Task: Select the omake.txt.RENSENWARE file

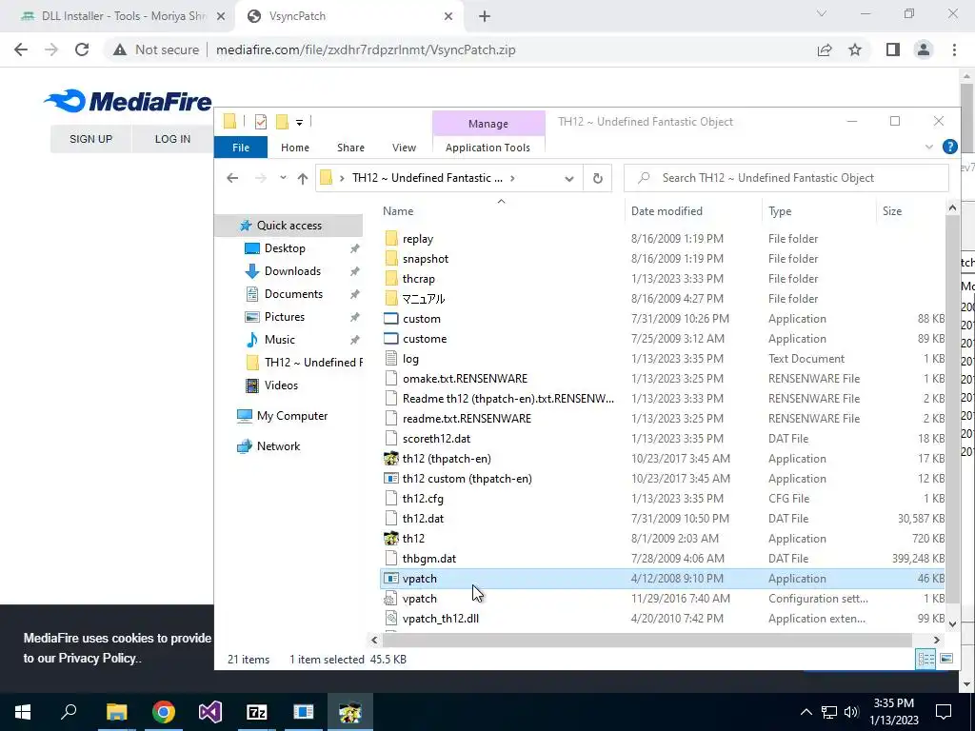Action: point(465,379)
